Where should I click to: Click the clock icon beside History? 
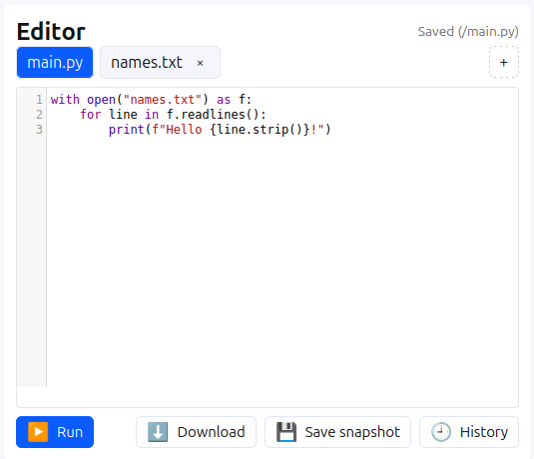click(441, 432)
